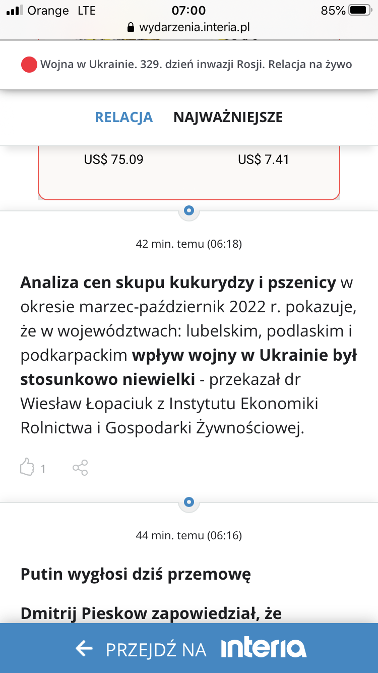This screenshot has height=673, width=378.
Task: Tap the wydarzenia.interia.pl address field
Action: click(x=194, y=27)
